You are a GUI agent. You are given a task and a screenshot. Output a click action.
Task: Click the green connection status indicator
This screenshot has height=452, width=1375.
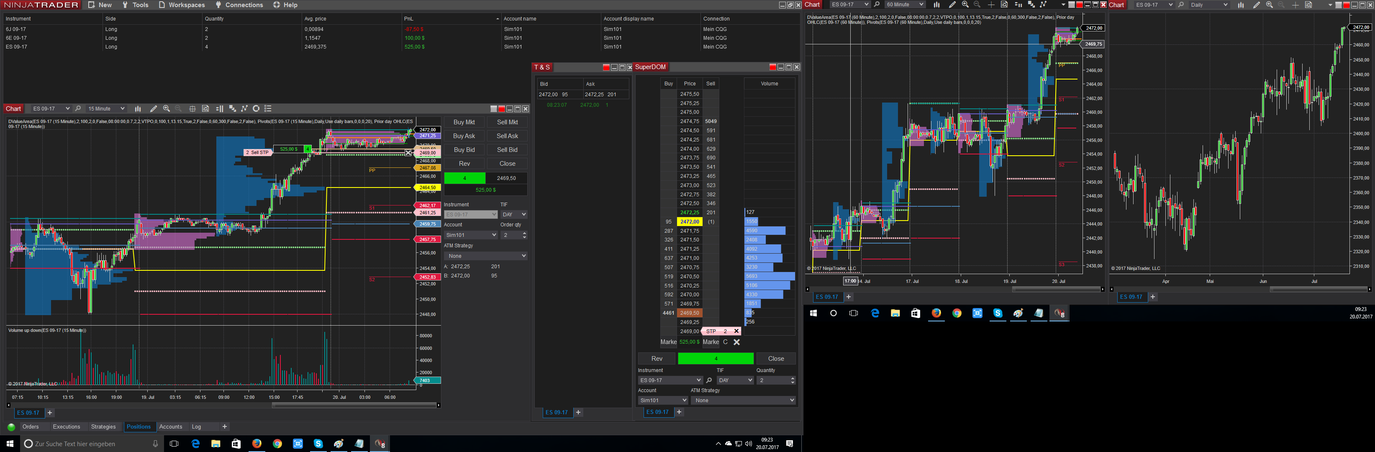pyautogui.click(x=11, y=427)
